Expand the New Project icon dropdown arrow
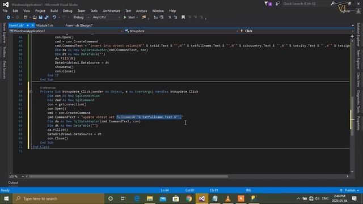The height and width of the screenshot is (204, 363). [x=30, y=18]
